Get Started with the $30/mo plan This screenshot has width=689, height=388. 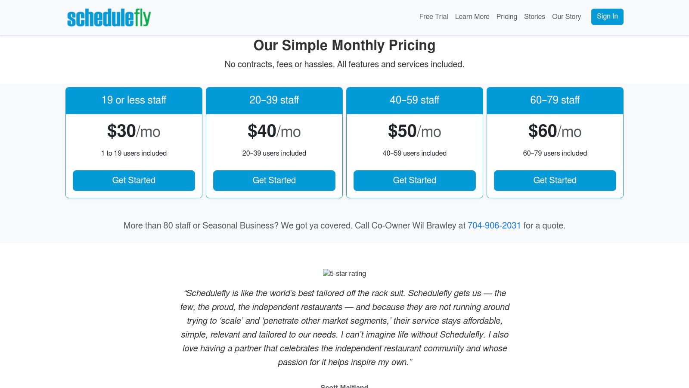pyautogui.click(x=134, y=180)
